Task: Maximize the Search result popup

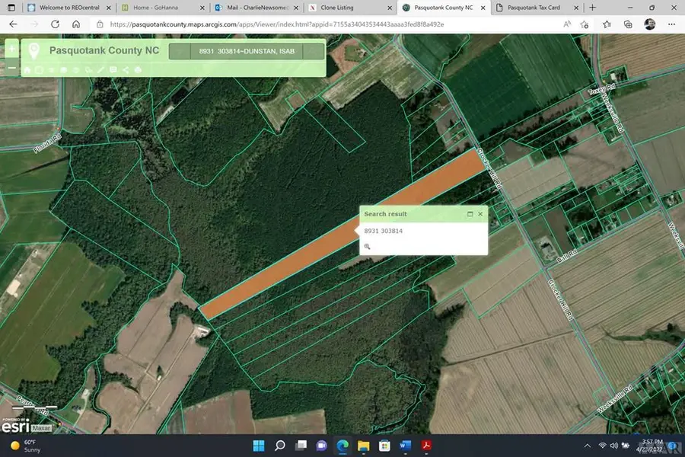Action: coord(470,214)
